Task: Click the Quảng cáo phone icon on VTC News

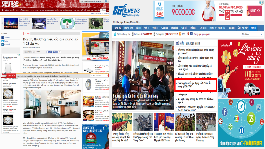Action: click(154, 34)
